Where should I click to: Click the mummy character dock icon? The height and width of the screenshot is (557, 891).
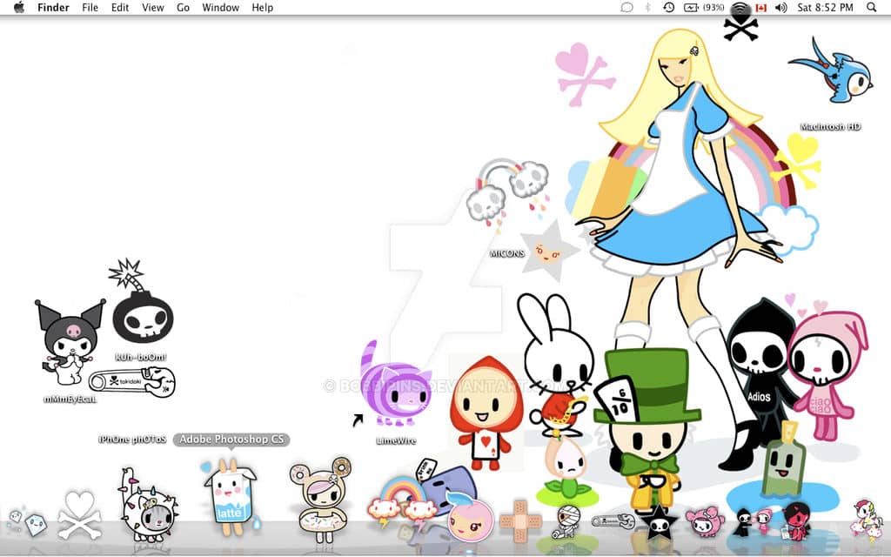(x=566, y=521)
